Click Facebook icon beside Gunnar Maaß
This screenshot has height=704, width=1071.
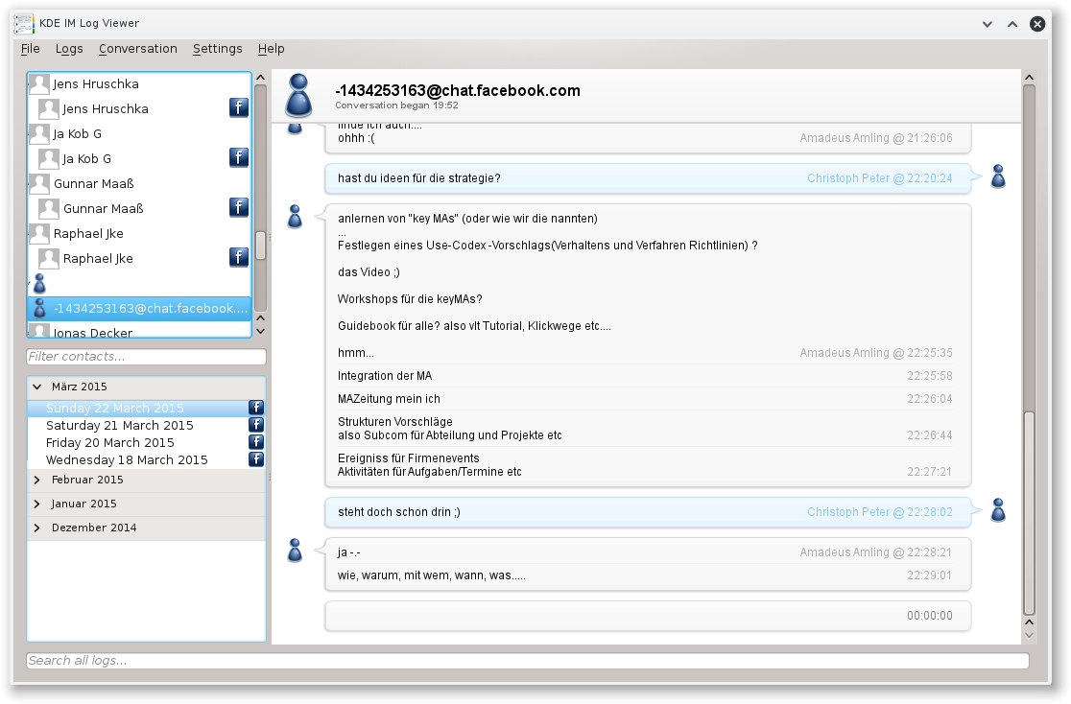[x=238, y=207]
